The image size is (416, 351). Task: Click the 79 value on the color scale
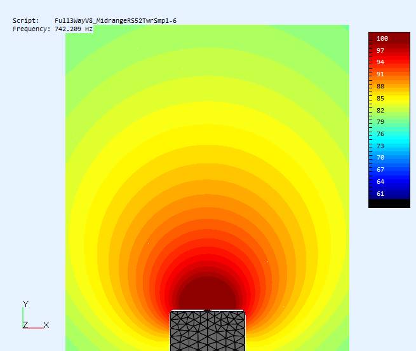click(x=380, y=122)
